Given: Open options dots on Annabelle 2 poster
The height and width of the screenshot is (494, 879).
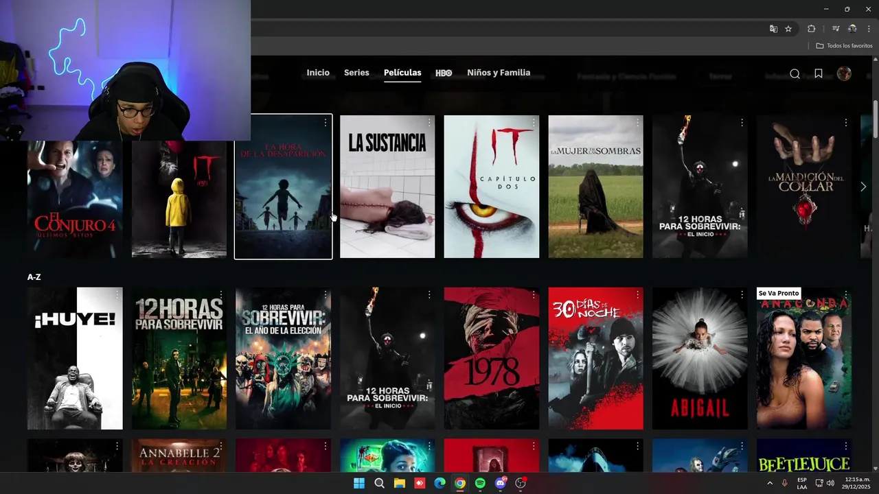Looking at the screenshot, I should 221,447.
